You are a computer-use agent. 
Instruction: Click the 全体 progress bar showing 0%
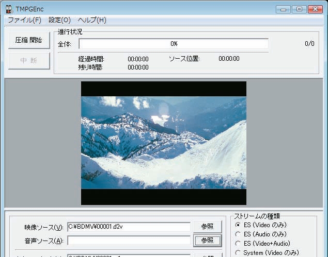pos(174,44)
